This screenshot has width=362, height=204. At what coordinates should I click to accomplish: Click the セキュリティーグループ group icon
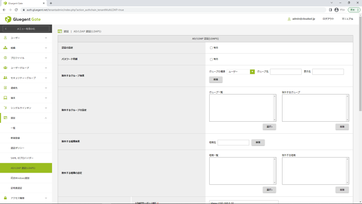(6, 78)
